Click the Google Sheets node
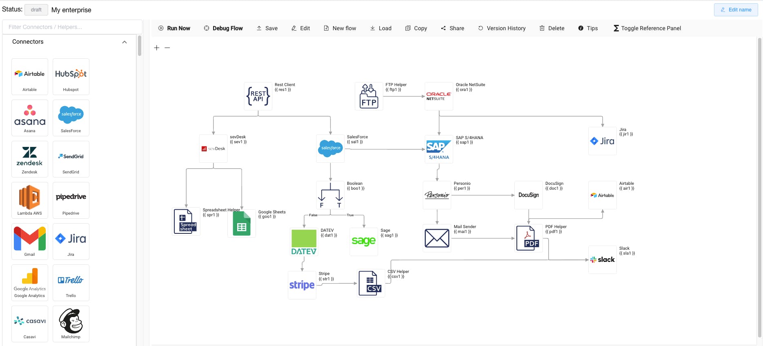 coord(242,224)
